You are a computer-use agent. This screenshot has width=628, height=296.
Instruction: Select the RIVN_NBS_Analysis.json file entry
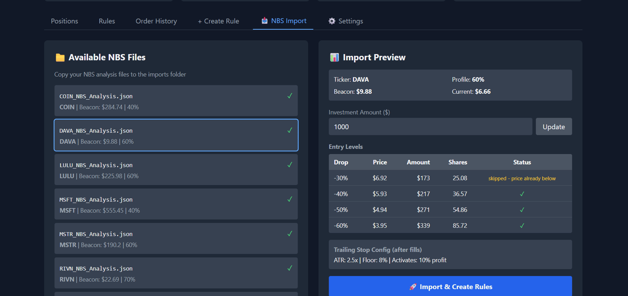coord(176,273)
